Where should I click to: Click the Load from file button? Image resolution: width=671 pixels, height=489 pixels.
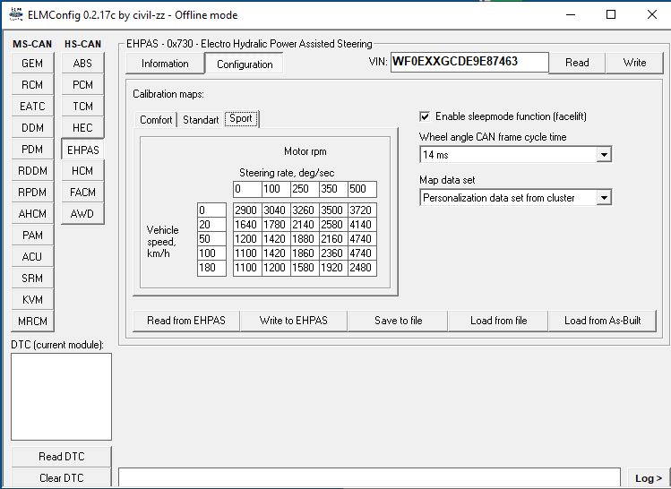pyautogui.click(x=499, y=321)
